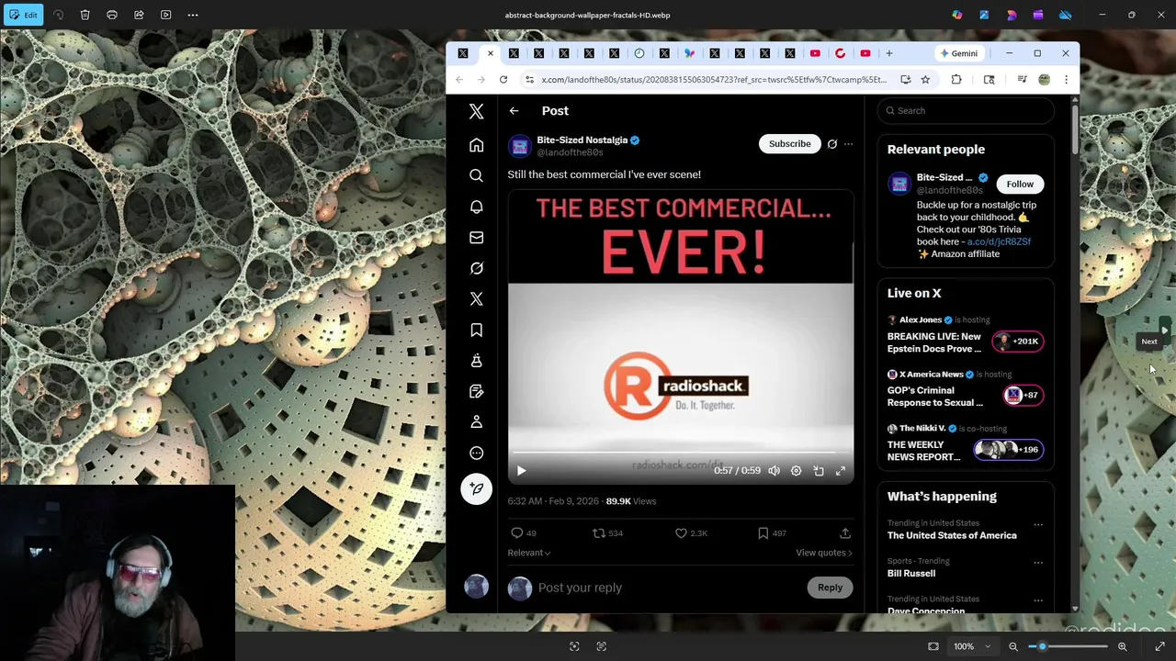Image resolution: width=1176 pixels, height=661 pixels.
Task: Click the Subscribe button on the post
Action: pos(789,144)
